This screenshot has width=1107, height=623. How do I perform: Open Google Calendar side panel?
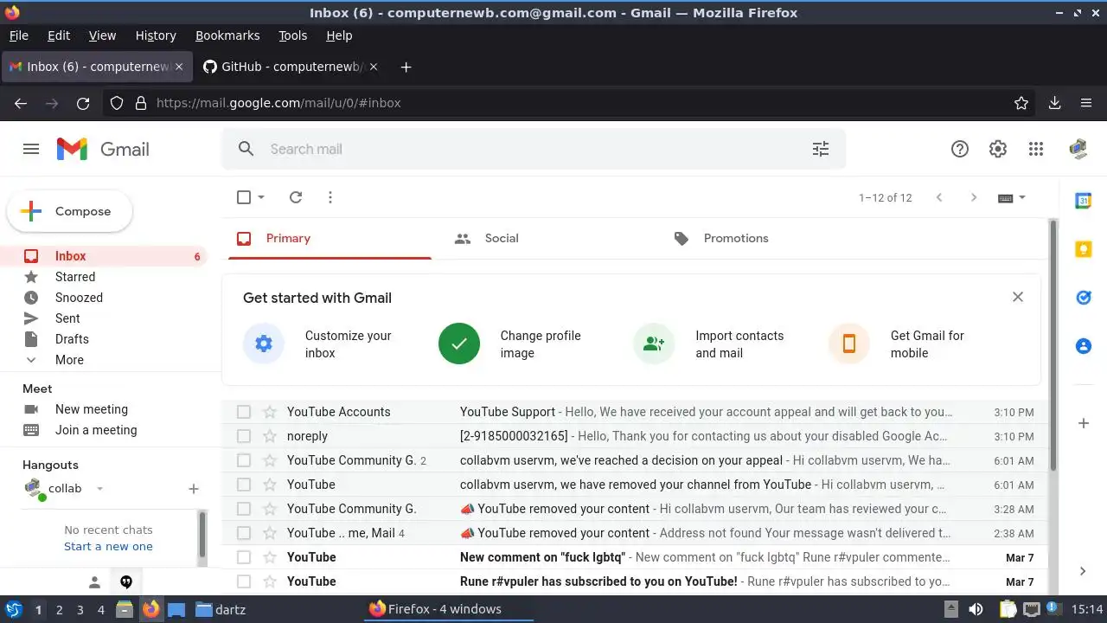[1083, 201]
